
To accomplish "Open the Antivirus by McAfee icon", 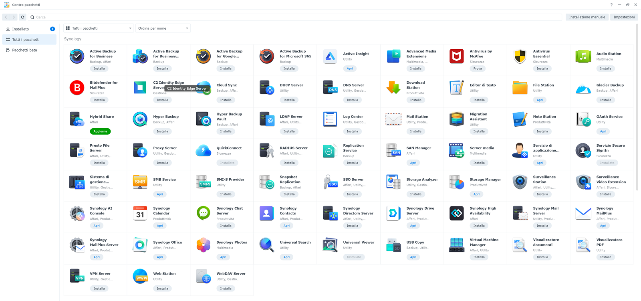I will [457, 57].
